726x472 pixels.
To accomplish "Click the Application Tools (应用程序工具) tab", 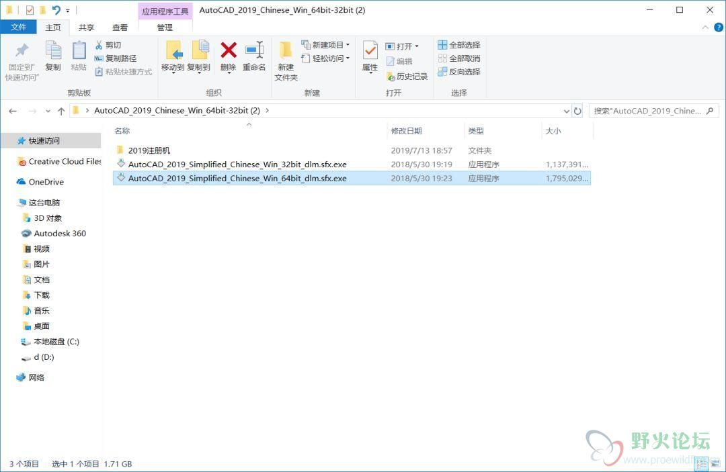I will click(165, 11).
